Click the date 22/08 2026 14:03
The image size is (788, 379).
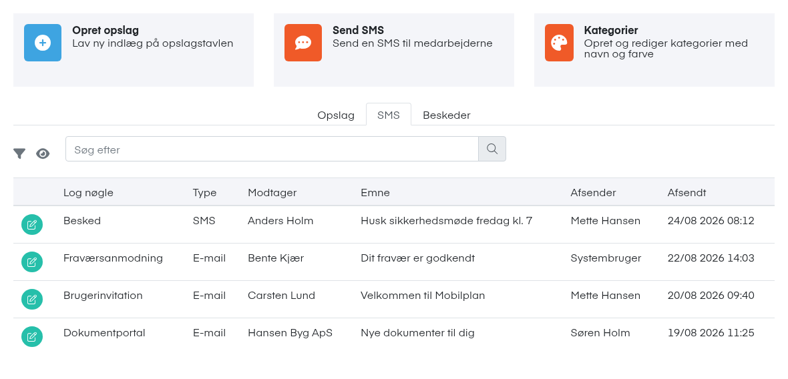(711, 258)
